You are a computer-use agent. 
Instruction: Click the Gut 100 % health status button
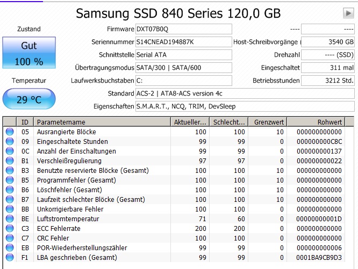[29, 53]
